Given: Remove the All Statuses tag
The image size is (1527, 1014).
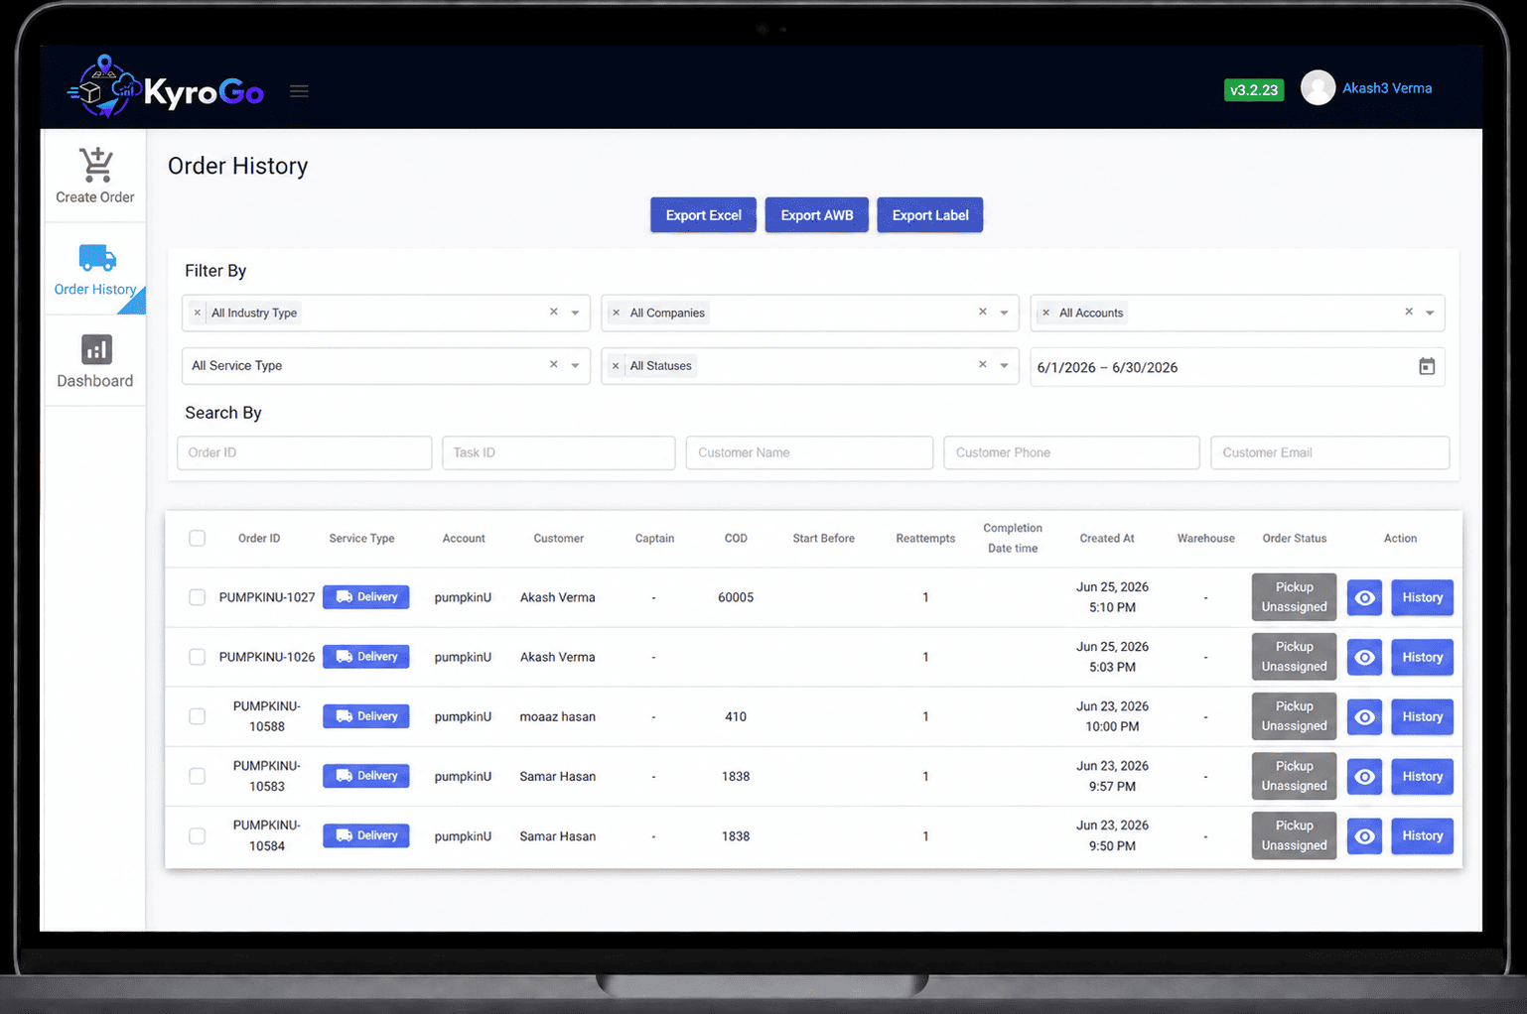Looking at the screenshot, I should pyautogui.click(x=616, y=366).
